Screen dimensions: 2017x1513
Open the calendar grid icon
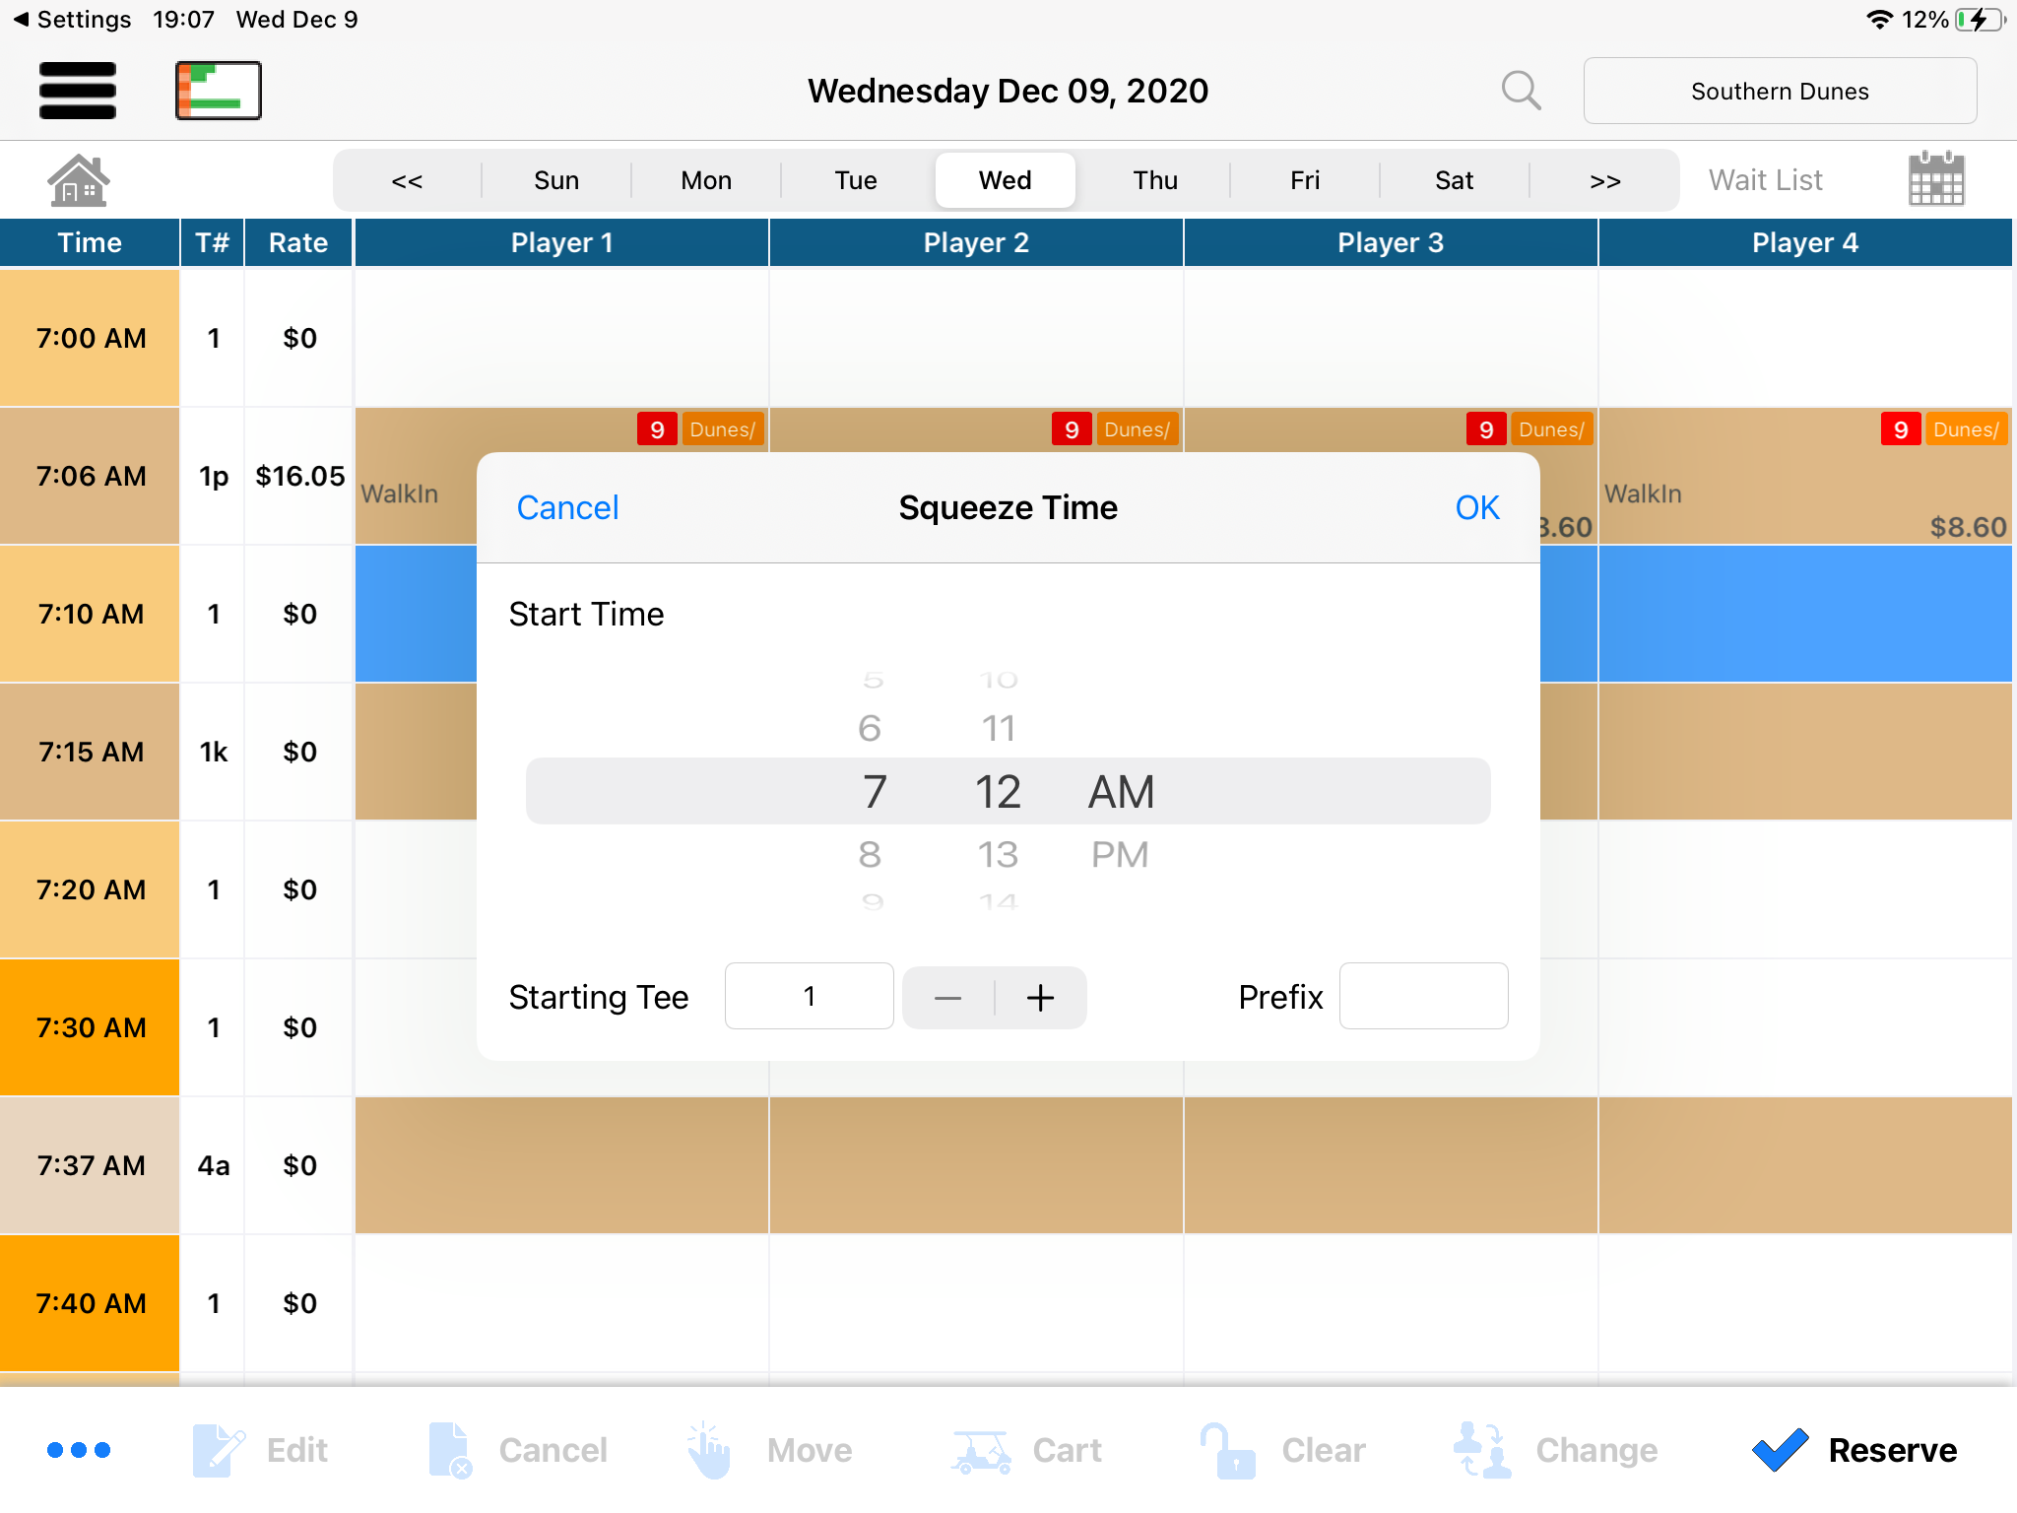tap(1935, 180)
